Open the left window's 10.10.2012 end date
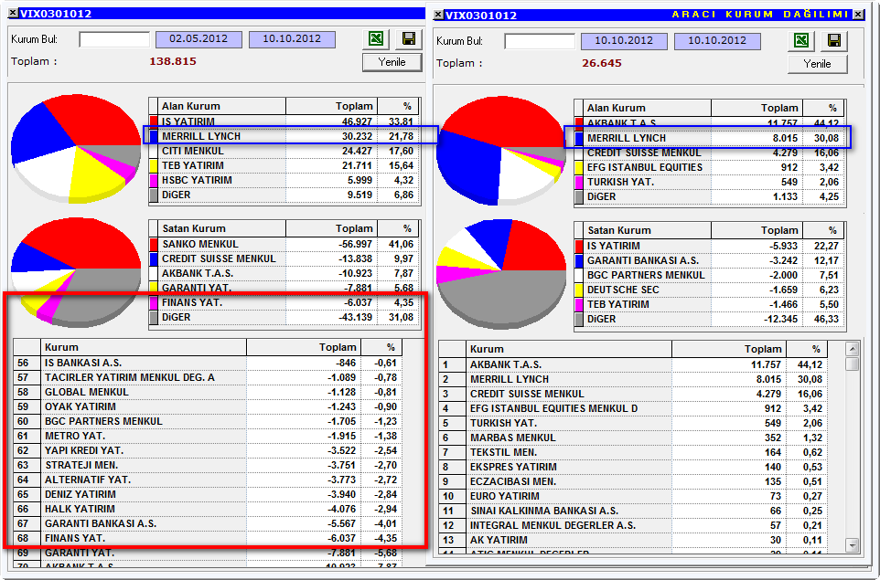880x580 pixels. [x=292, y=39]
